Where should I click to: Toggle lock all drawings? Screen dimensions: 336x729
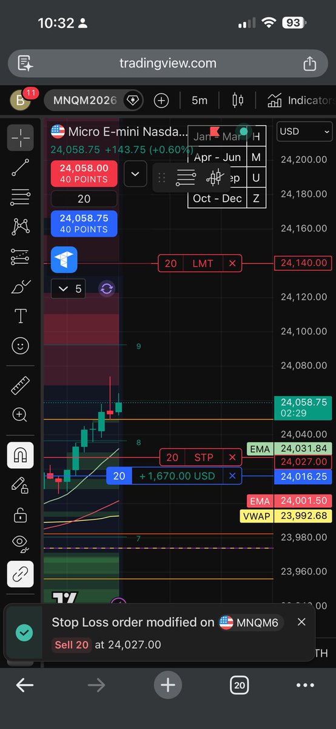pyautogui.click(x=20, y=514)
